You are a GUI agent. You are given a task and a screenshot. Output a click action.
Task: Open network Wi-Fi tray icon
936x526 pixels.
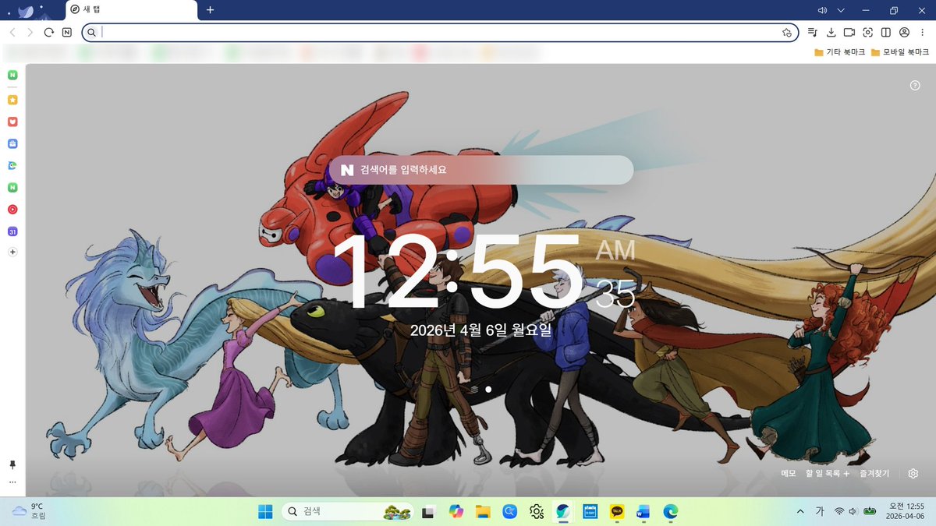[x=839, y=511]
